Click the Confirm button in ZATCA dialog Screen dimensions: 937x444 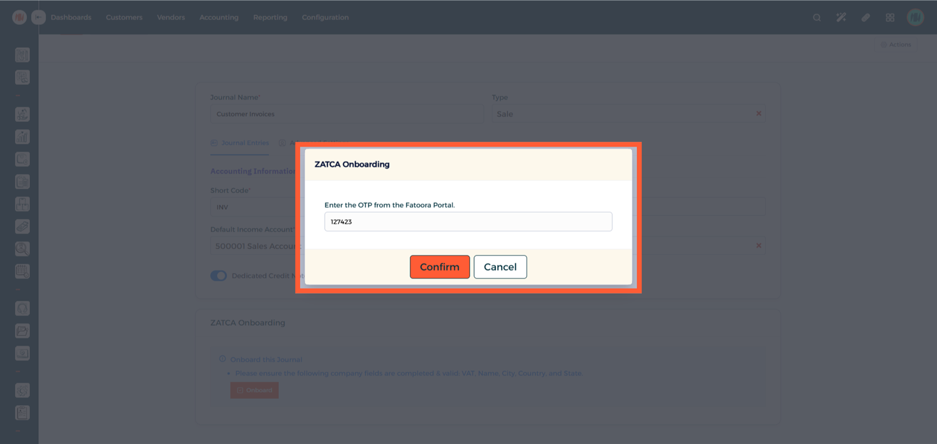point(439,267)
